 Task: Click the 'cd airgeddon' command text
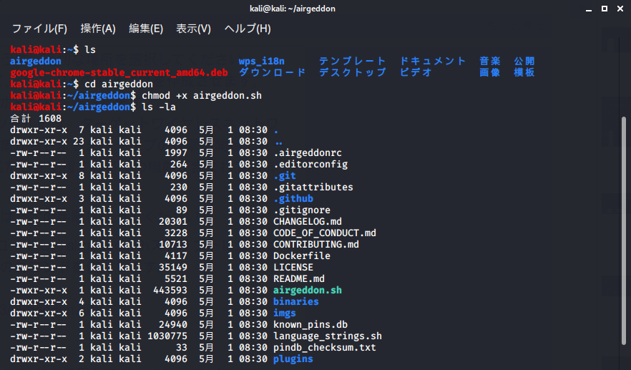coord(119,84)
